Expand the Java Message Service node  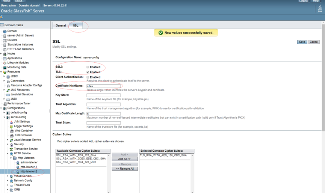[8, 140]
